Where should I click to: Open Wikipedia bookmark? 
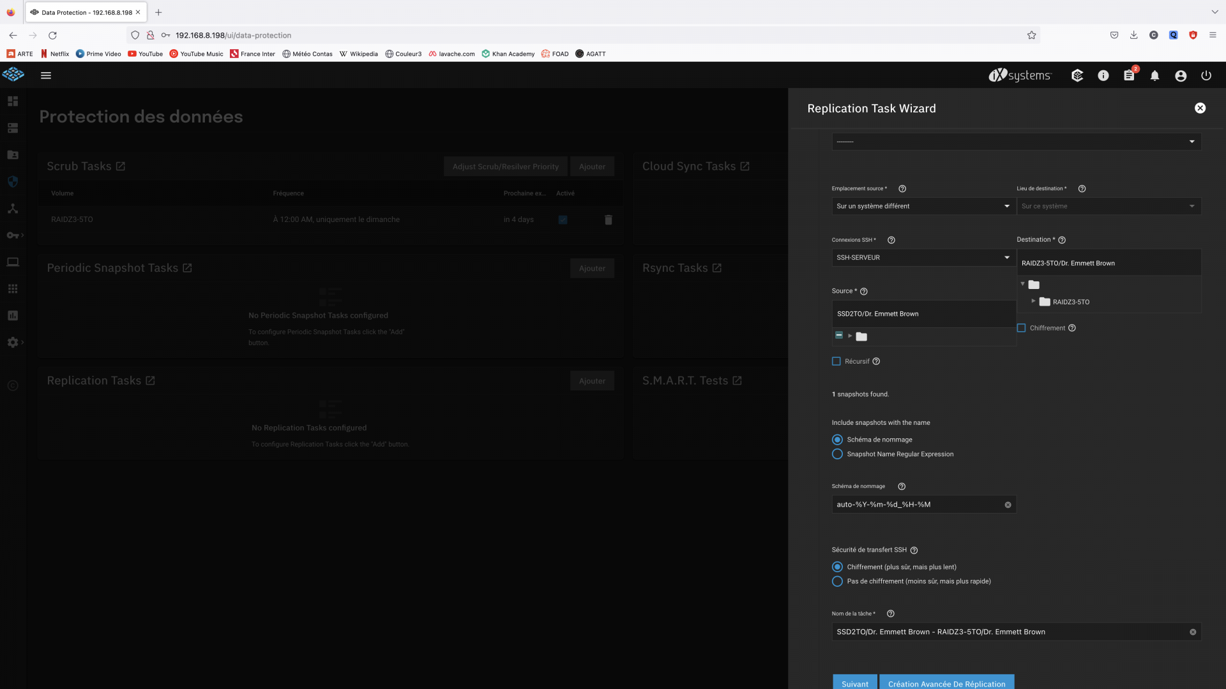(x=359, y=54)
